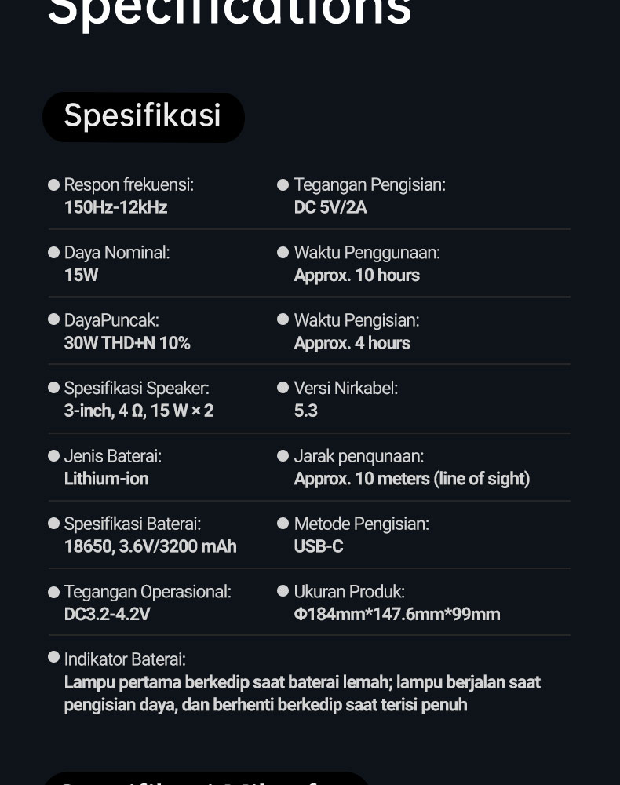
Task: Click bullet beside Indikator Baterai
Action: pos(53,657)
